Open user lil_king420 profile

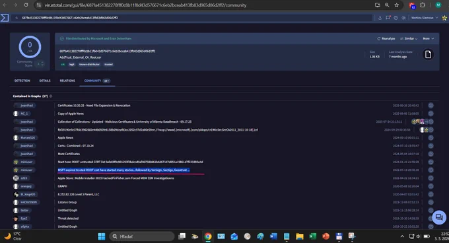point(28,194)
